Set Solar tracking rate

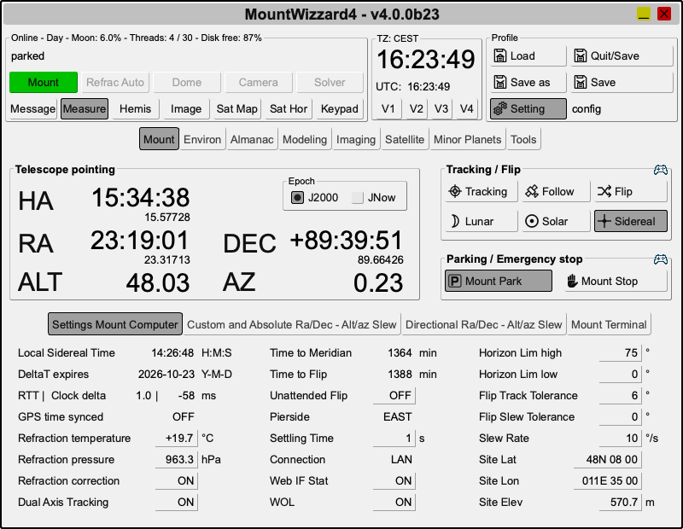click(556, 221)
